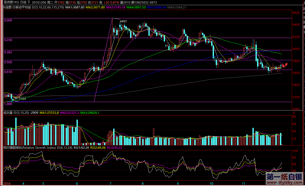Select the K线图 label
The height and width of the screenshot is (186, 305).
pos(8,7)
